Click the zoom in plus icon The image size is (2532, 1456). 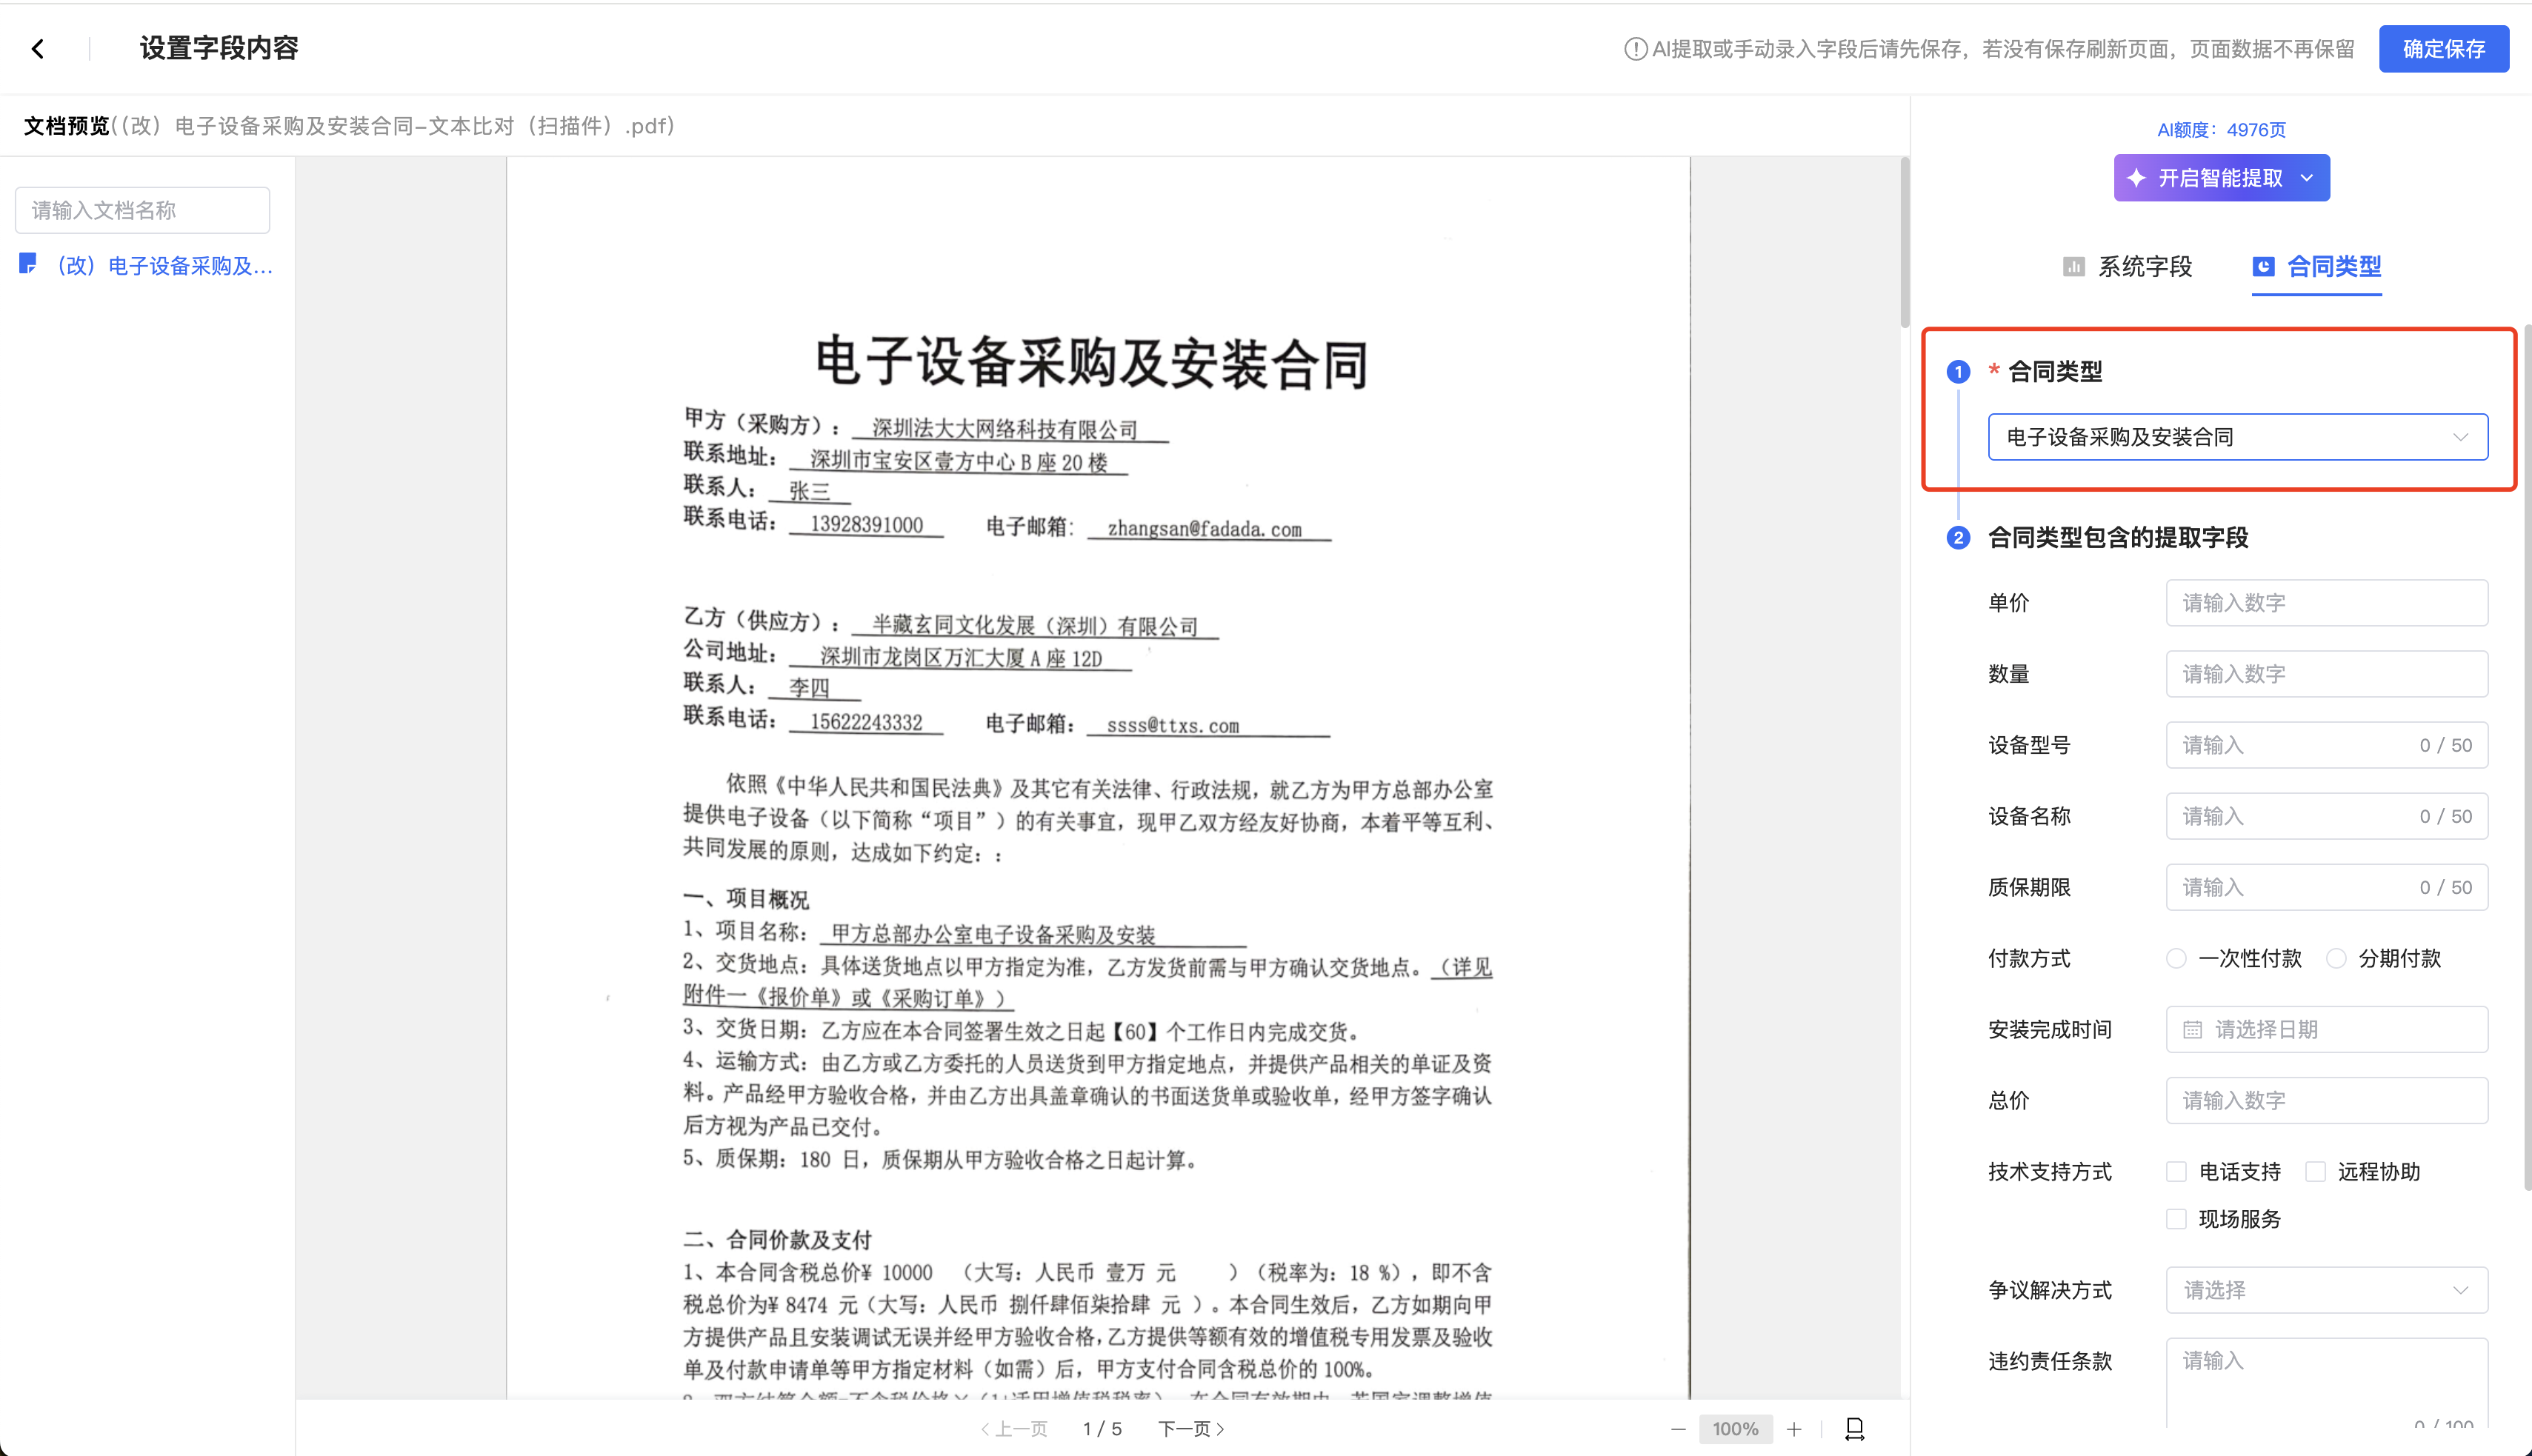click(x=1794, y=1429)
